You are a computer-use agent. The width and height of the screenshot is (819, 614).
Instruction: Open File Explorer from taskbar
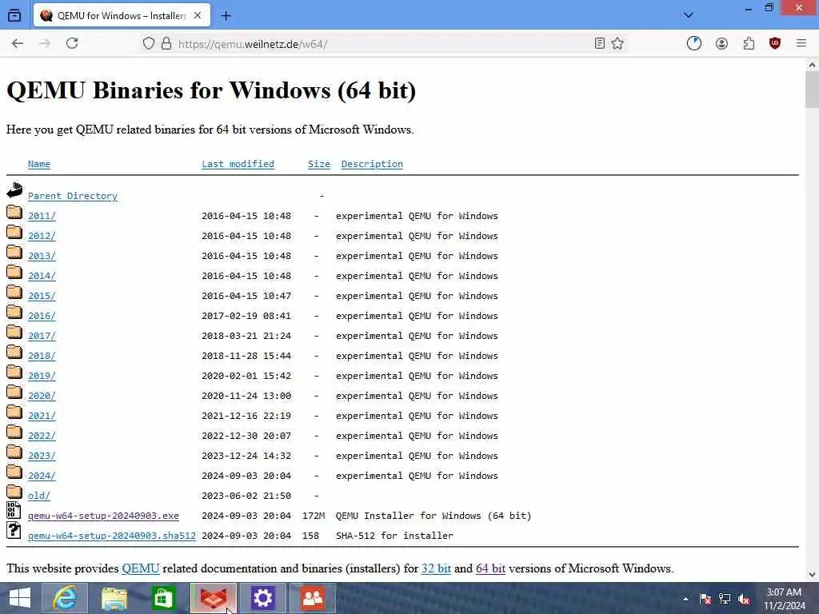click(x=114, y=598)
